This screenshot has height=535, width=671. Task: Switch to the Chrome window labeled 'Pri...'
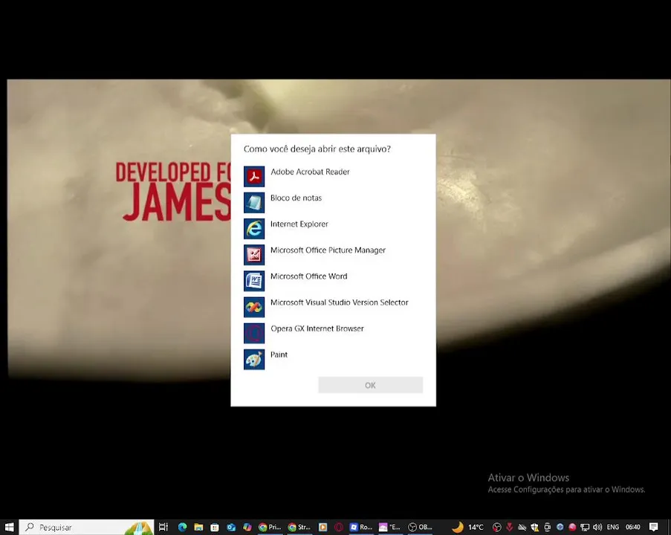270,527
